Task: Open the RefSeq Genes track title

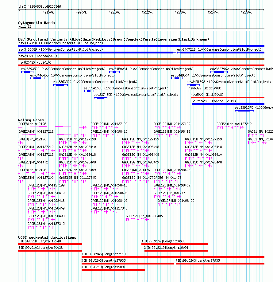Action: 31,120
